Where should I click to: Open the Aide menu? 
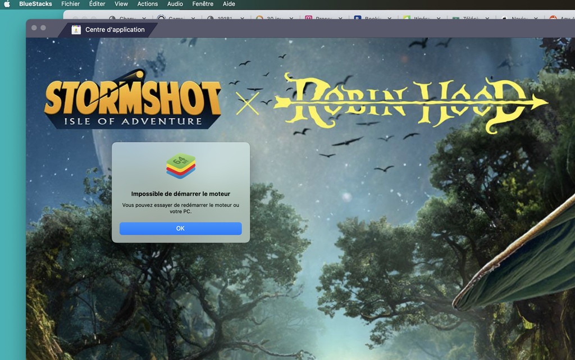click(x=229, y=4)
